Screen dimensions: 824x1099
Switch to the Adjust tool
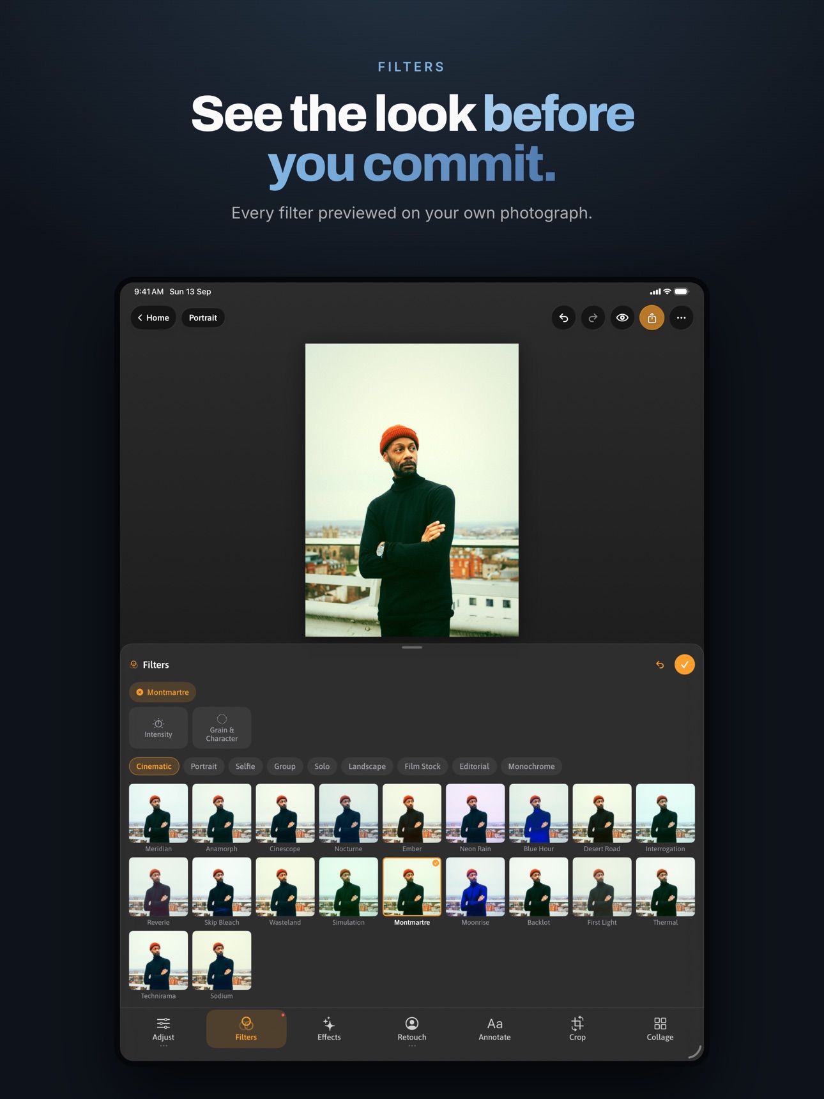[x=164, y=1029]
